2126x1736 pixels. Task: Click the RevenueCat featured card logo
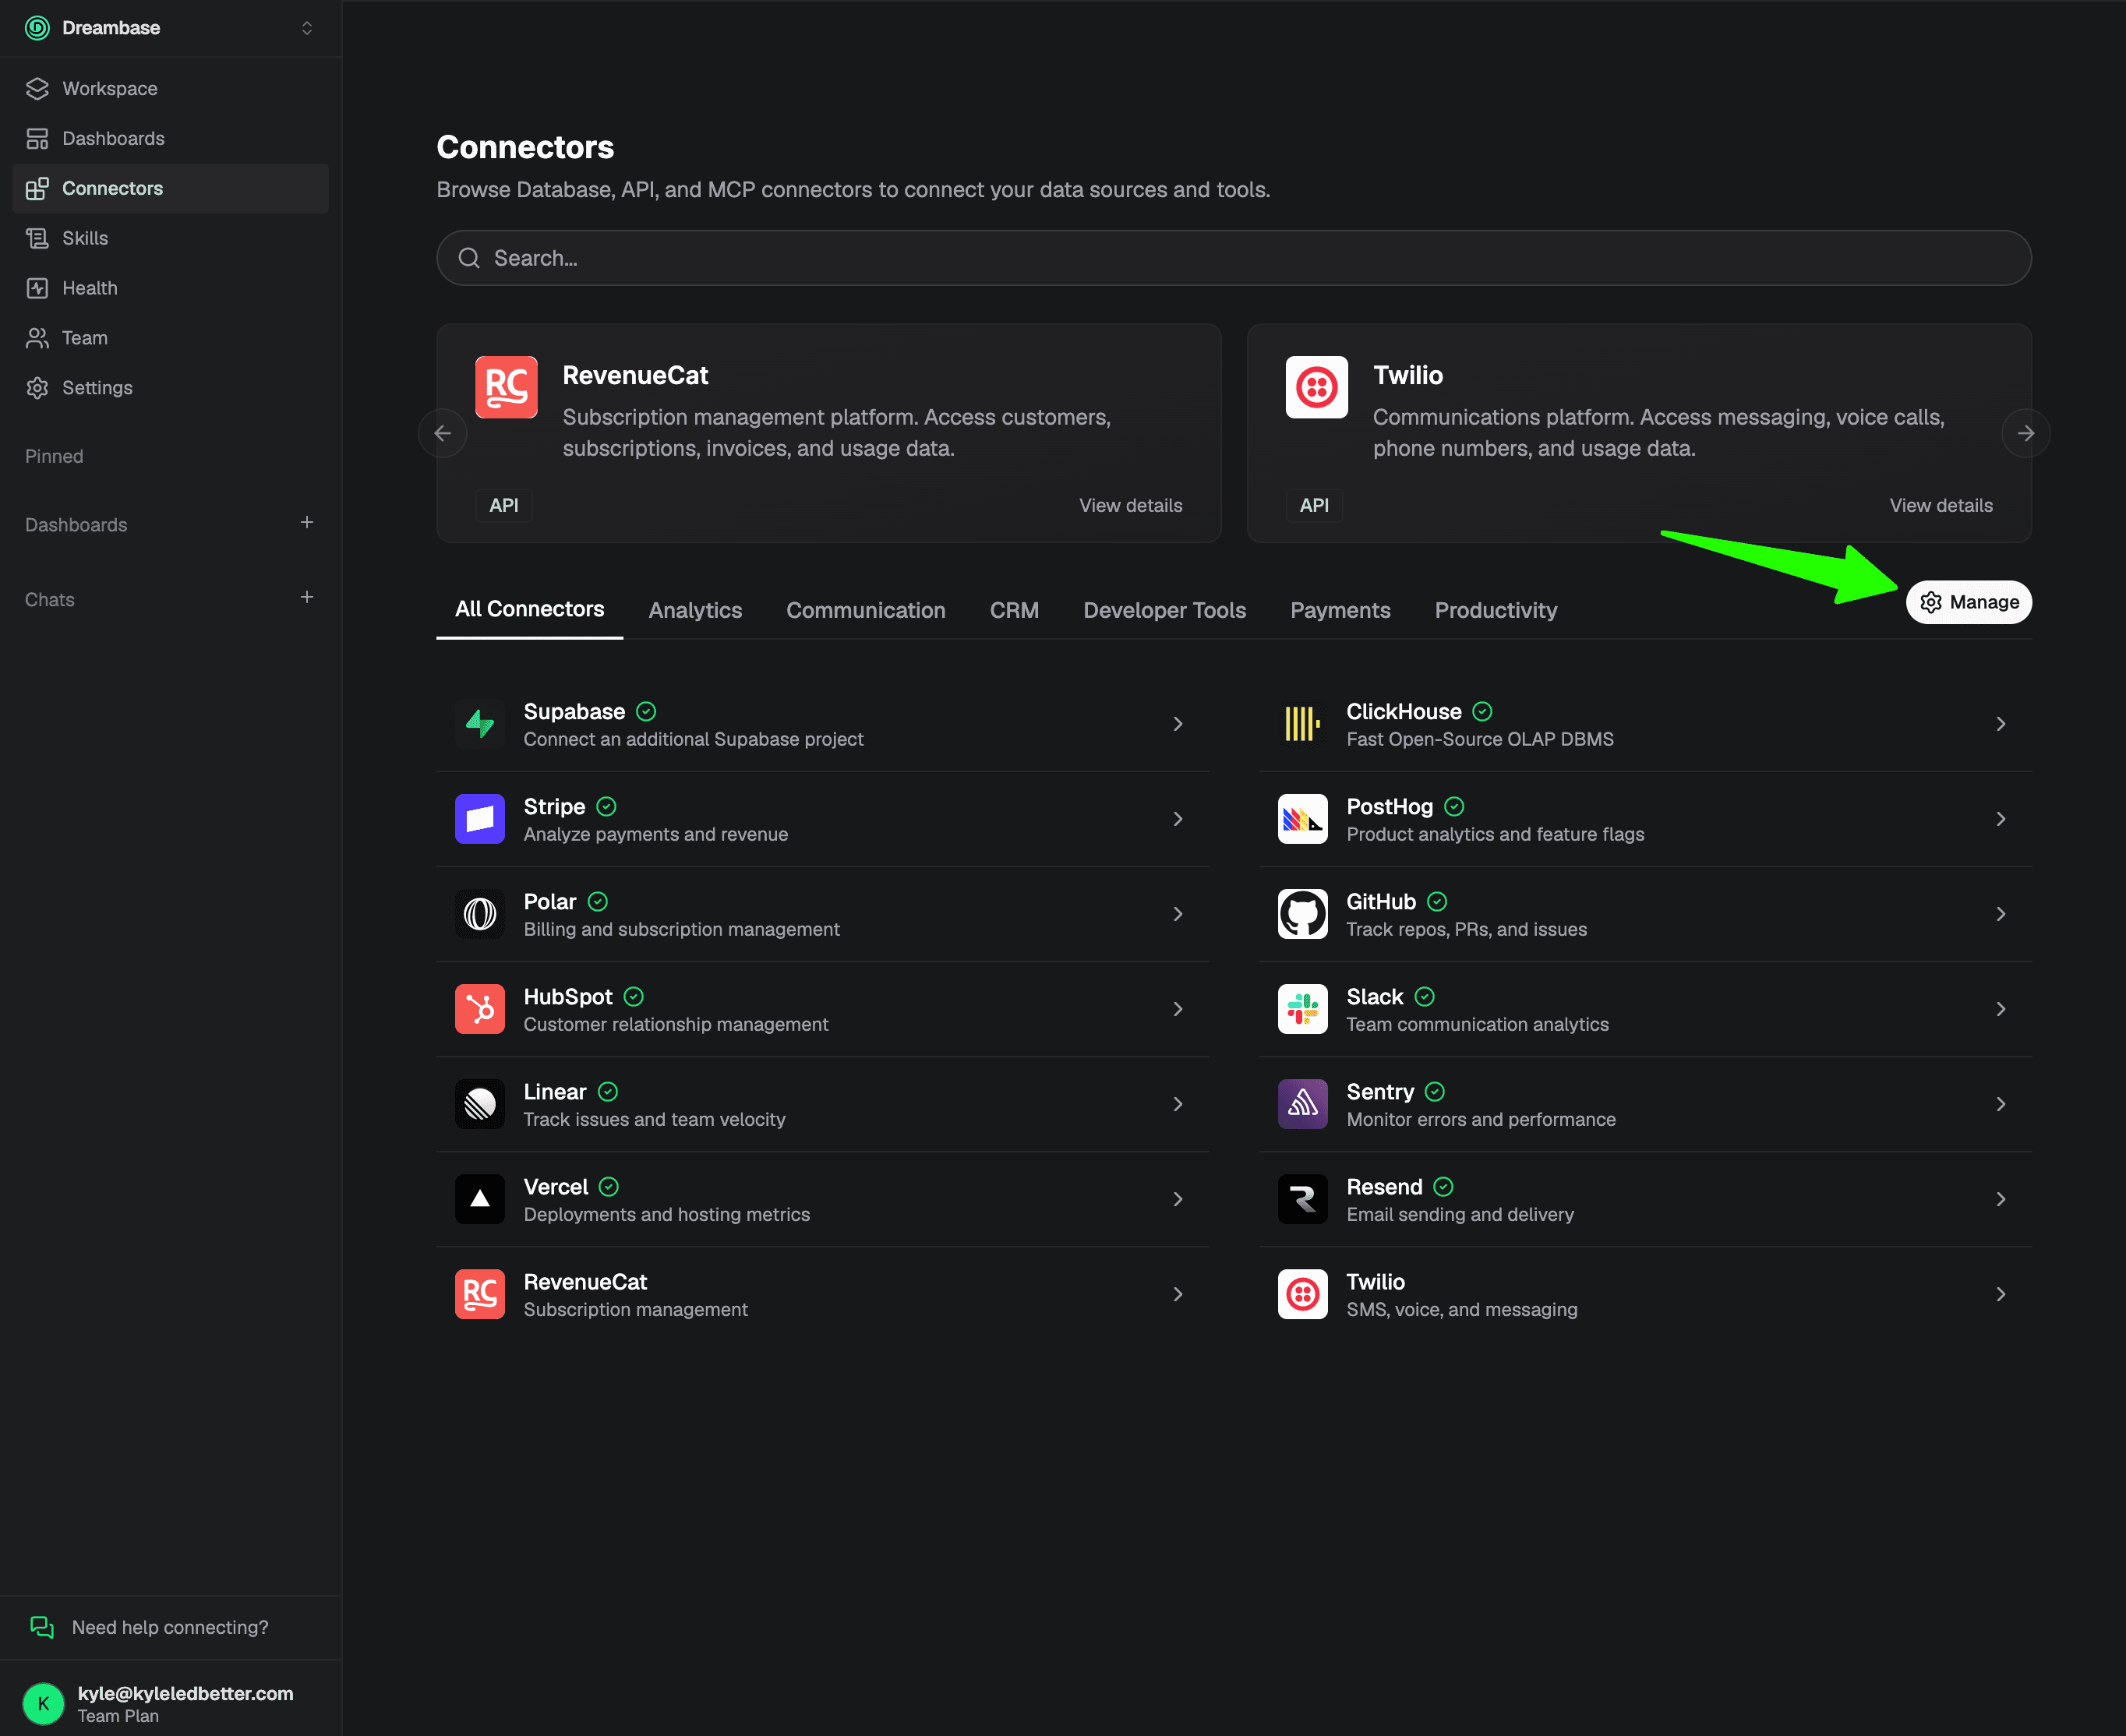pos(506,387)
